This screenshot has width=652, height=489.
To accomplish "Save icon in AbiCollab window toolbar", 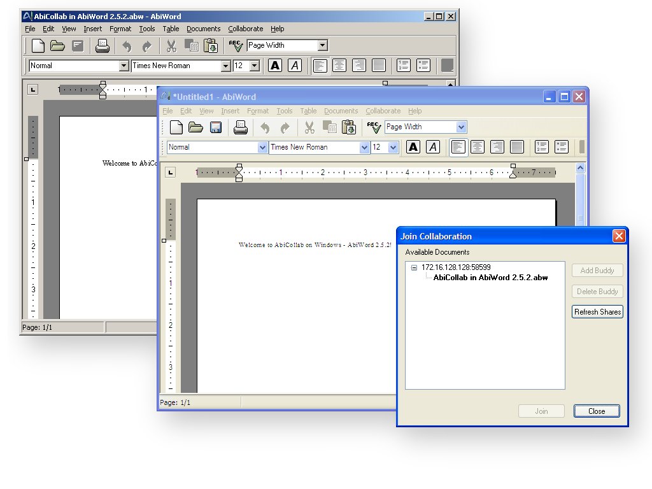I will tap(78, 46).
